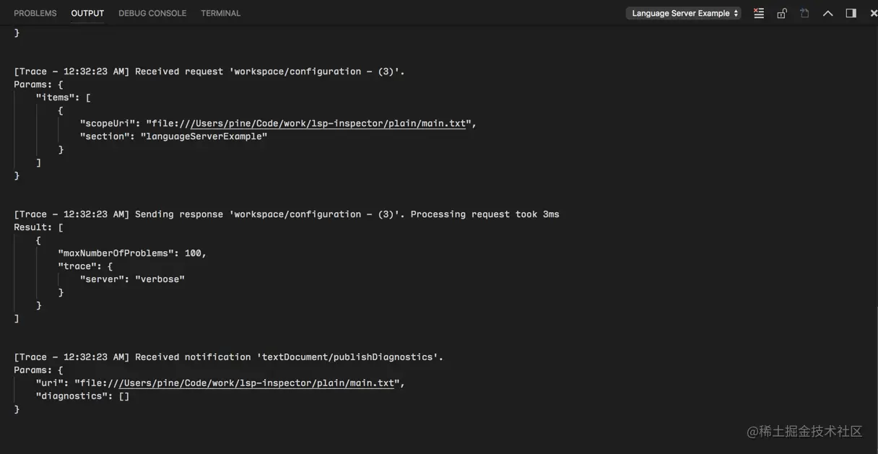Open the main.txt link in publishDiagnostics uri

(x=257, y=383)
